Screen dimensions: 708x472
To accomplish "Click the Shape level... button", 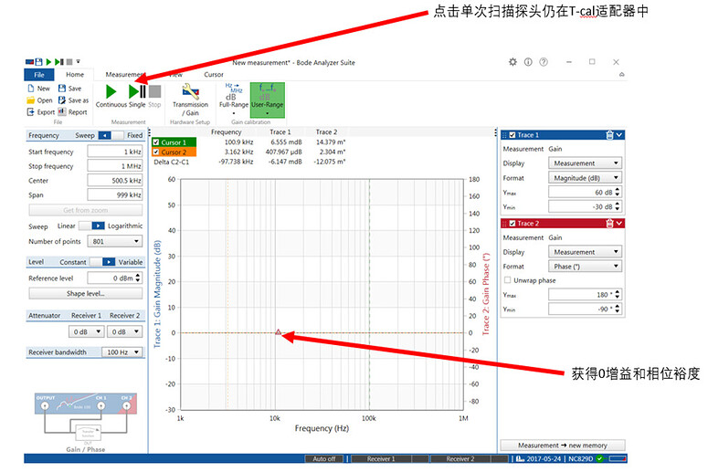I will tap(85, 294).
